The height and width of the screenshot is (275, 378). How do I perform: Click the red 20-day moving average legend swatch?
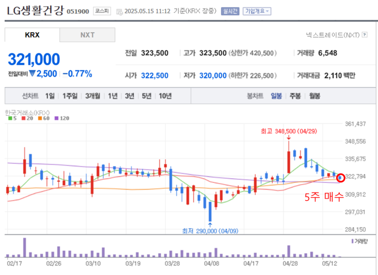[23, 118]
